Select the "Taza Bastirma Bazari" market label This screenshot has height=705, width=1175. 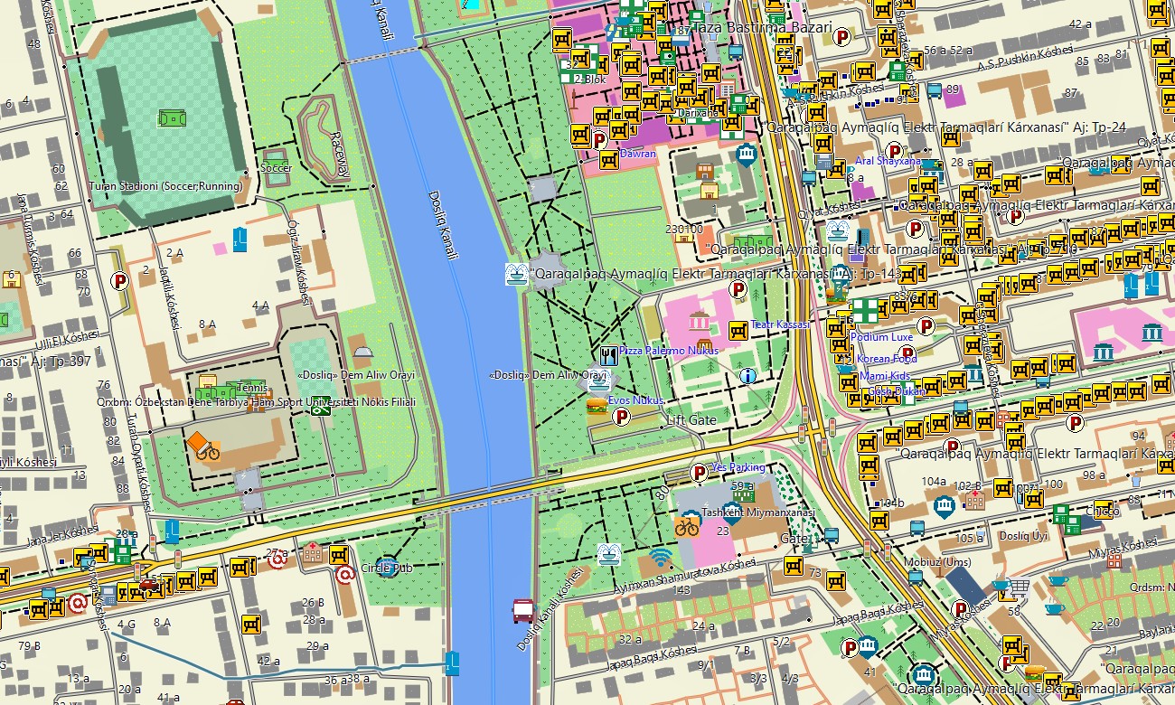pyautogui.click(x=763, y=28)
